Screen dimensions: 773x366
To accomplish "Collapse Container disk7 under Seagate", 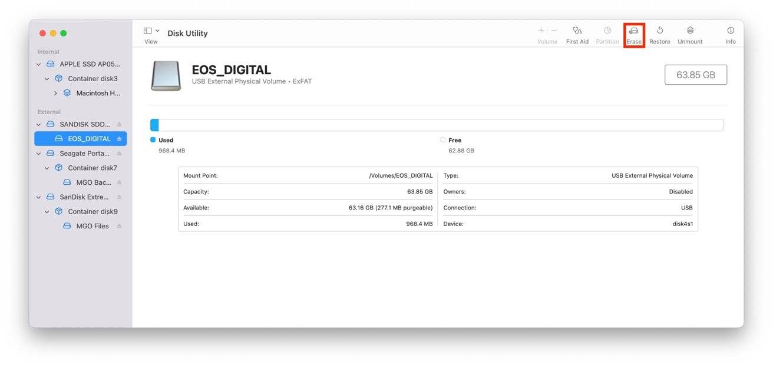I will [47, 167].
